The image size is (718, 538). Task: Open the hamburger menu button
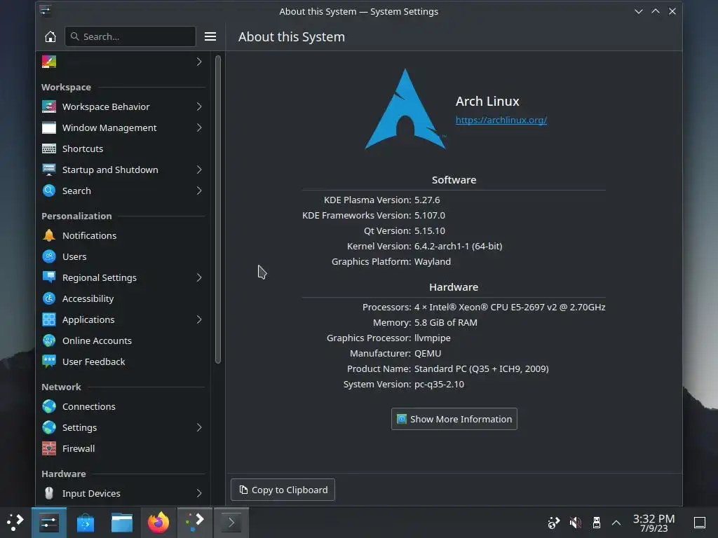coord(210,36)
